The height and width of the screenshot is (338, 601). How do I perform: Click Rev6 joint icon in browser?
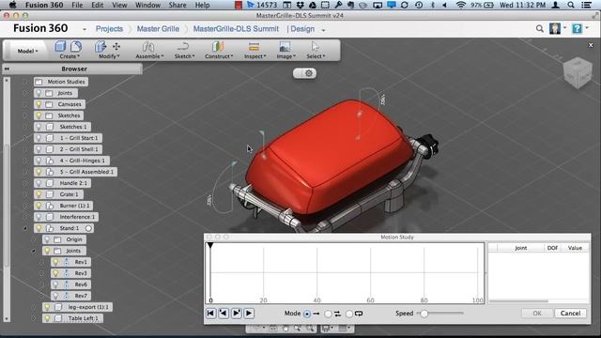66,284
